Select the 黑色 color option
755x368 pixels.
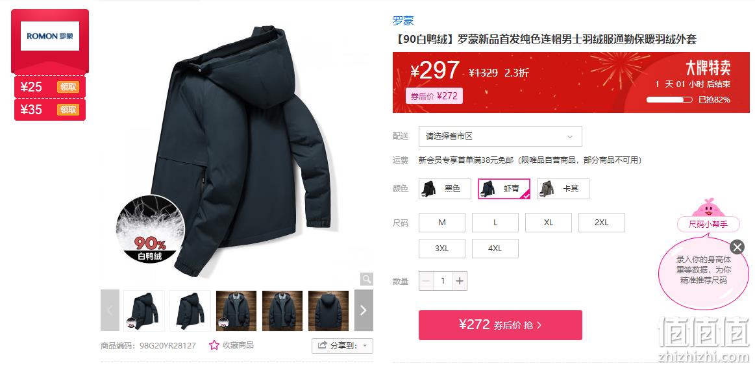445,189
